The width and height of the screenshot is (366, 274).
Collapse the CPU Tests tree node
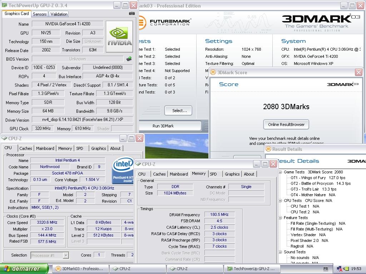point(280,201)
